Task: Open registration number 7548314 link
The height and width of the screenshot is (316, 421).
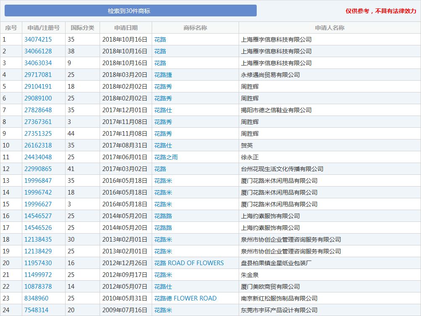Action: [36, 310]
